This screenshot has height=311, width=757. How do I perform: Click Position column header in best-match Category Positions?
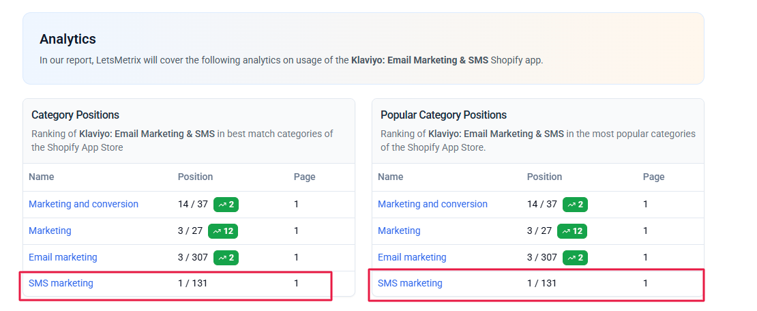(195, 177)
